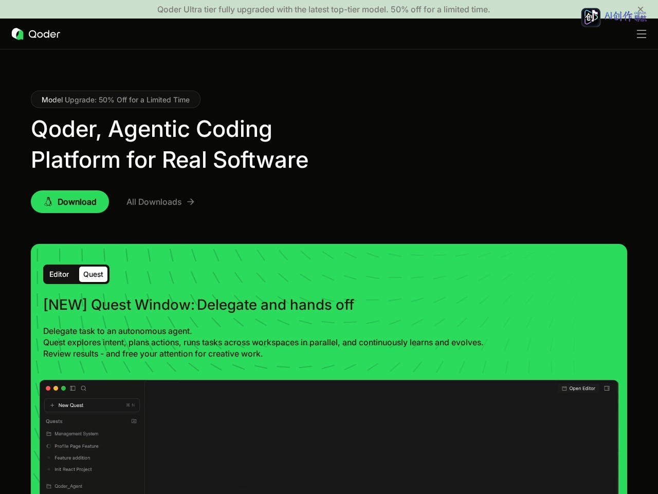Click the Qoder Ultra tier banner text
Viewport: 658px width, 494px height.
coord(324,9)
